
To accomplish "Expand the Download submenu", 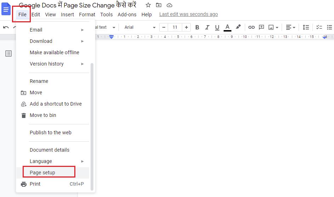I will click(53, 41).
